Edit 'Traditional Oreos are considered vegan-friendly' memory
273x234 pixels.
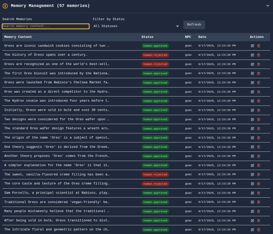click(253, 202)
